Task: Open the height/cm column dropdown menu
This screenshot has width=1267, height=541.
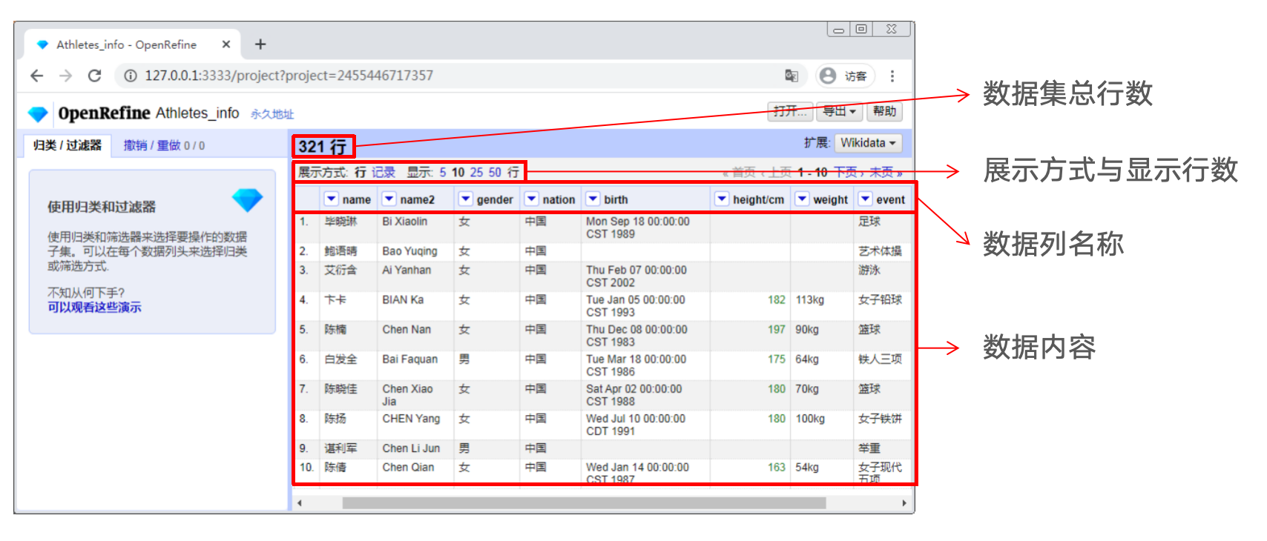Action: [x=722, y=199]
